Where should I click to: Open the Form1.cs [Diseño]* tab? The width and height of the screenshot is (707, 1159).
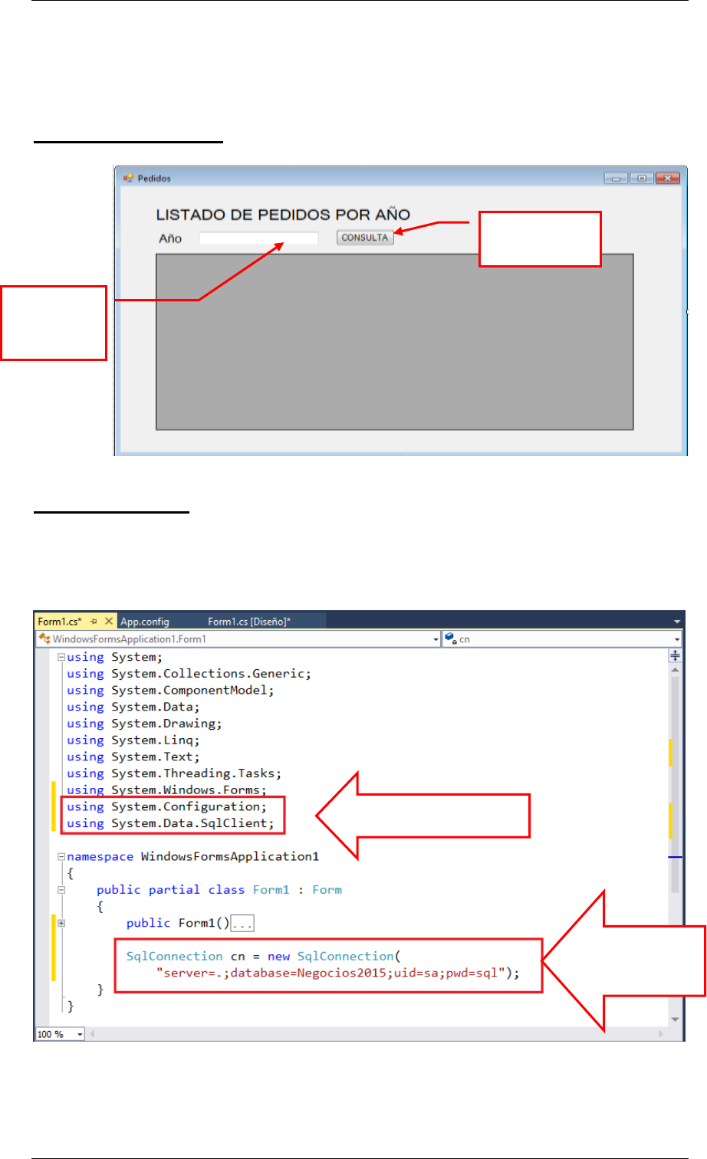pyautogui.click(x=249, y=621)
